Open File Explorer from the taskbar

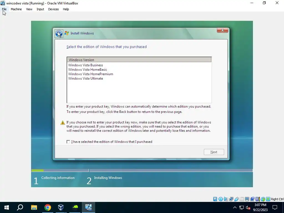point(34,207)
